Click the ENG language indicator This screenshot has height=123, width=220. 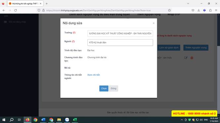206,120
